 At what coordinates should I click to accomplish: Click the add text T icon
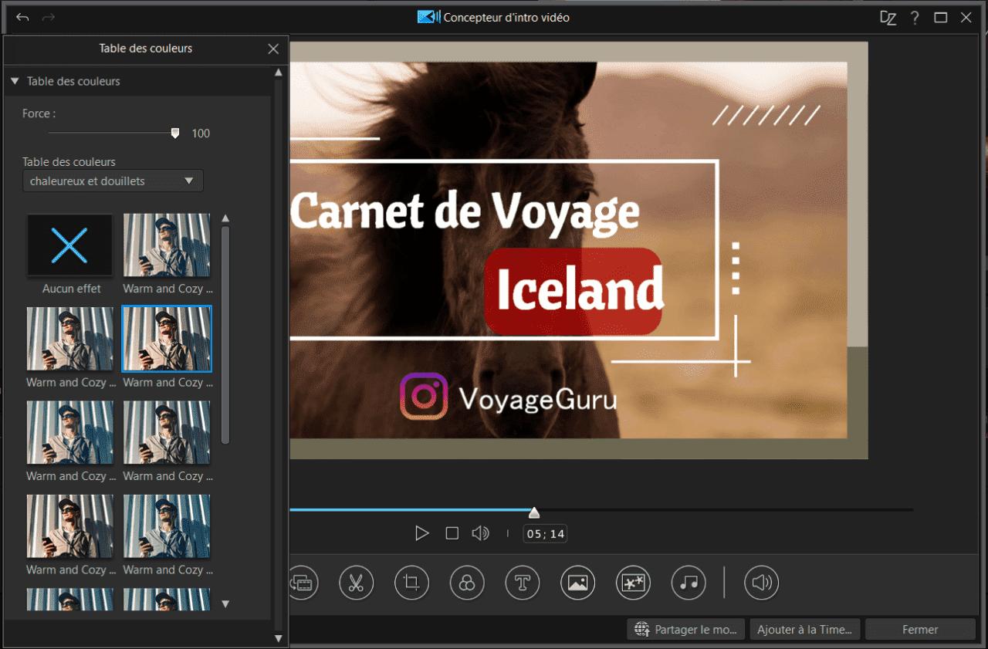click(523, 583)
